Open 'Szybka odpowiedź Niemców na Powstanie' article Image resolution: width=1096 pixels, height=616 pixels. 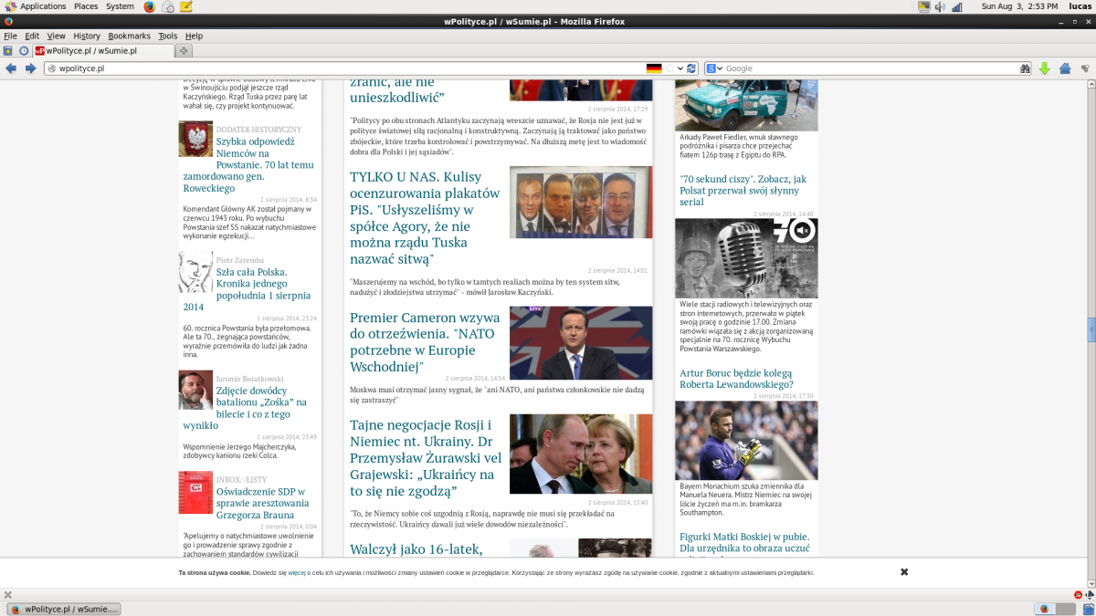(248, 165)
